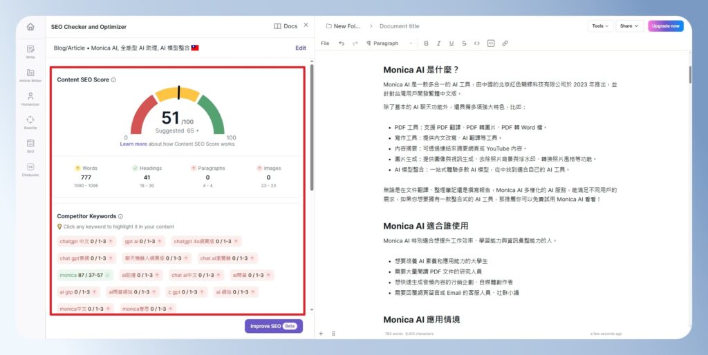708x355 pixels.
Task: Highlight keyword 'monica中文'
Action: [x=85, y=309]
